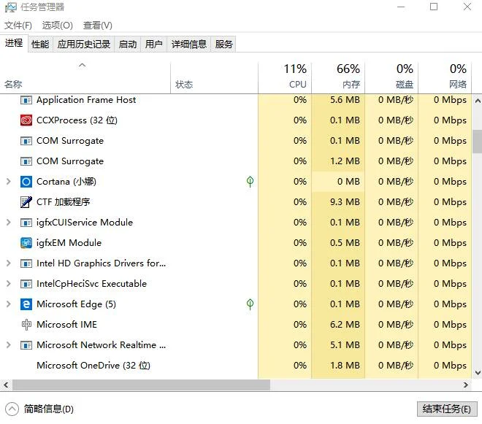The height and width of the screenshot is (424, 482).
Task: Click the Microsoft Network Realtime icon
Action: [x=26, y=345]
